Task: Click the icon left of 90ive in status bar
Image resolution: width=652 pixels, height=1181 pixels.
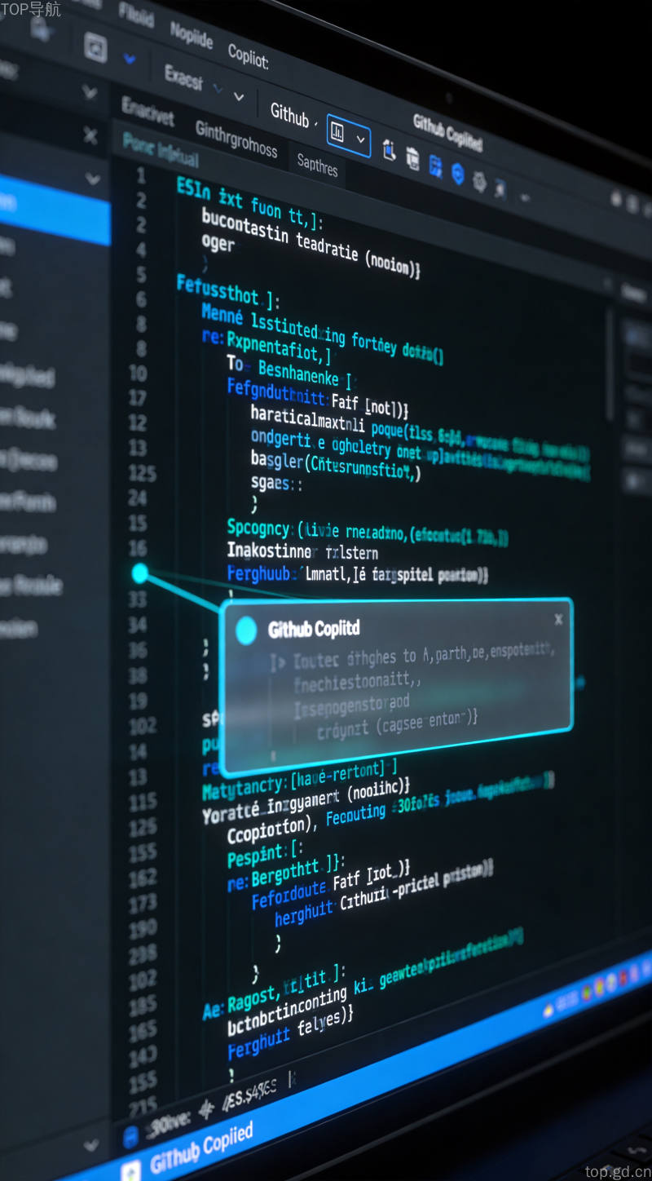Action: pyautogui.click(x=130, y=1137)
